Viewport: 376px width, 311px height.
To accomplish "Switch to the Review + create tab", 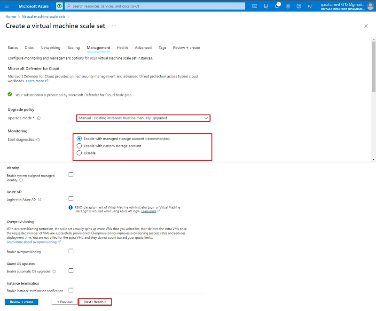I will coord(187,47).
